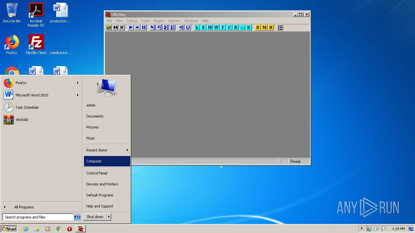Image resolution: width=415 pixels, height=233 pixels.
Task: Launch Task Scheduler from the Start menu
Action: point(41,107)
